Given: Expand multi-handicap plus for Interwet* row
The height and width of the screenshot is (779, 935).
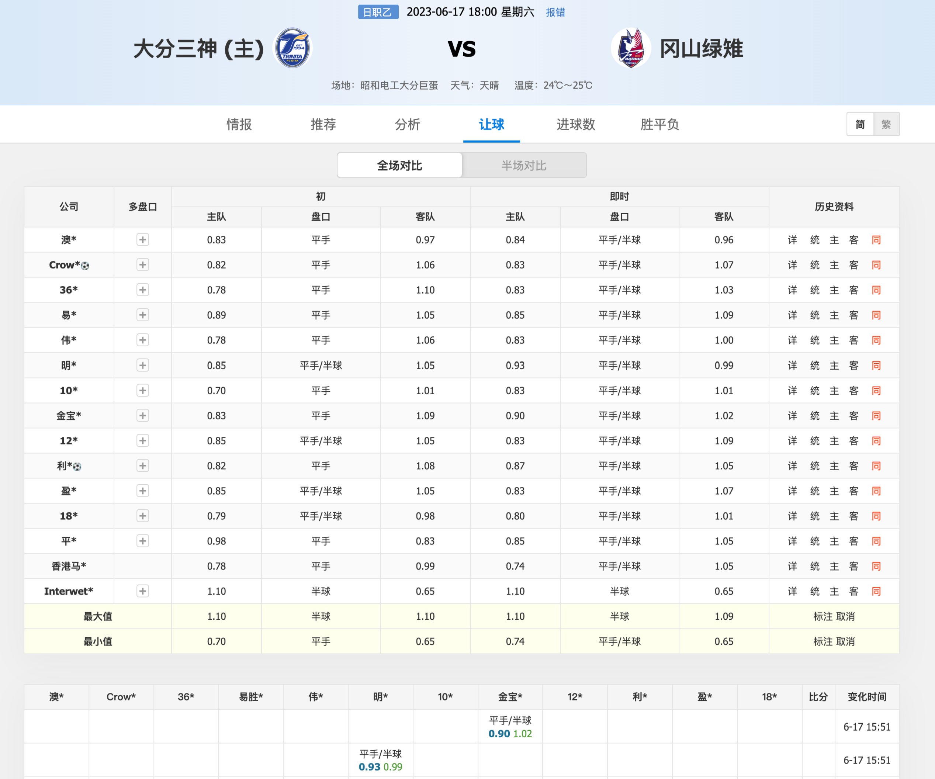Looking at the screenshot, I should coord(142,591).
